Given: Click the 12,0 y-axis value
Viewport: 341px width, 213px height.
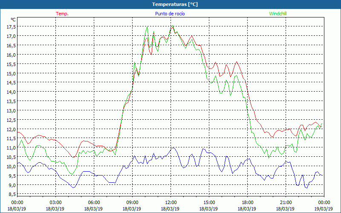Looking at the screenshot, I should (x=12, y=130).
